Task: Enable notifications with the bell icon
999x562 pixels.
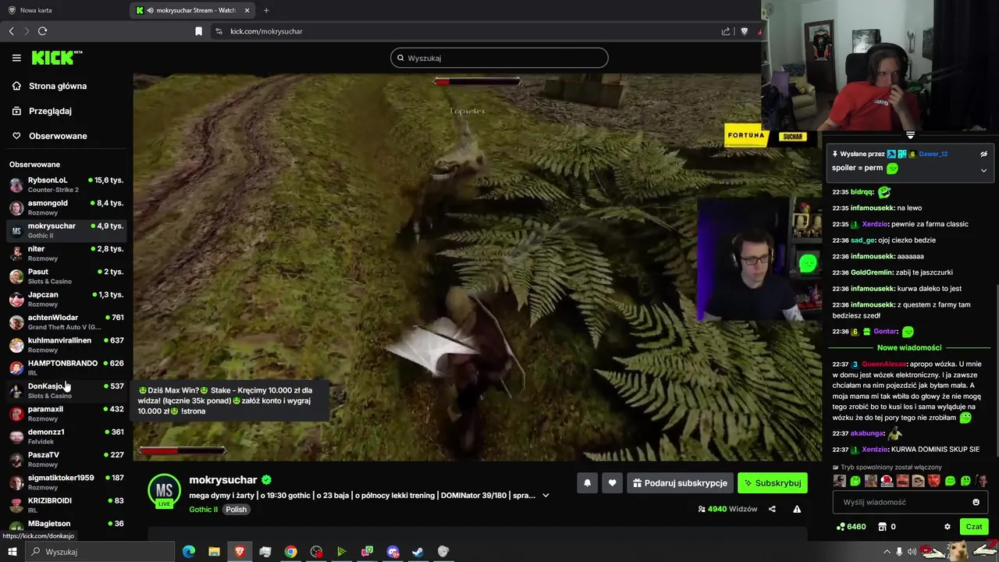Action: (587, 483)
